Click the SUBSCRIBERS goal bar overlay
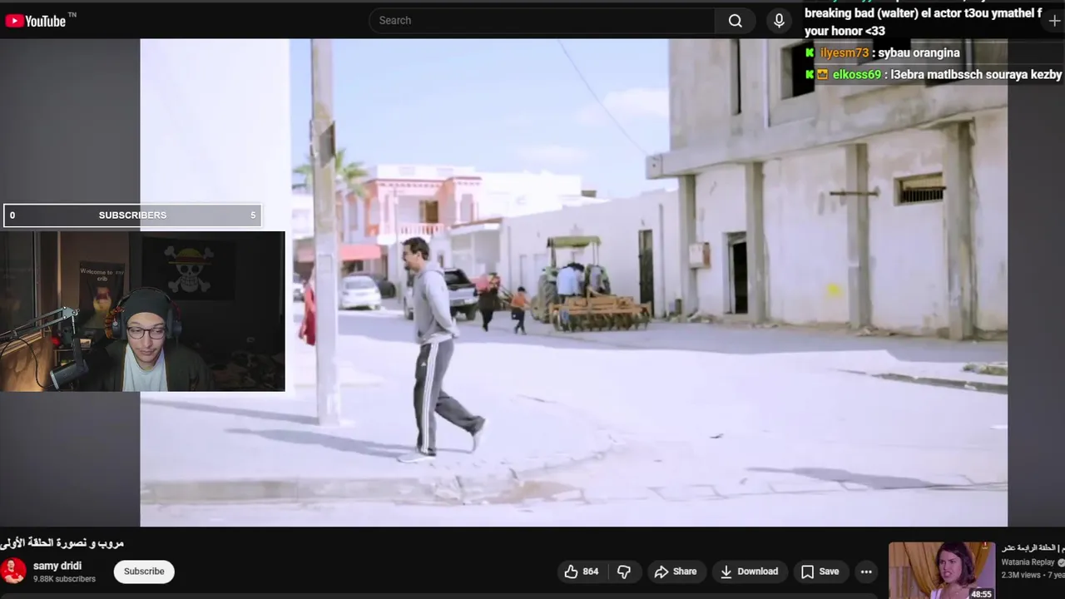 pyautogui.click(x=133, y=215)
